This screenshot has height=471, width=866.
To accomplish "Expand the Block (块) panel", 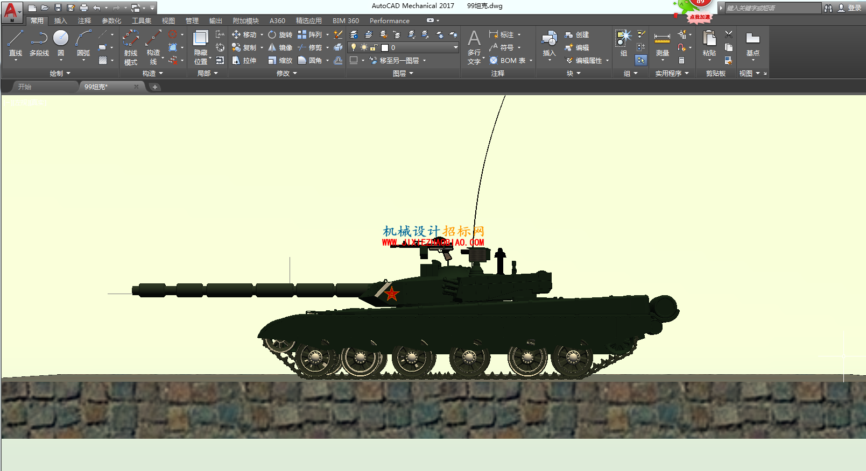I will (574, 73).
